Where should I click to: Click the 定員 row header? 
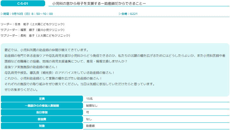pyautogui.click(x=42, y=99)
